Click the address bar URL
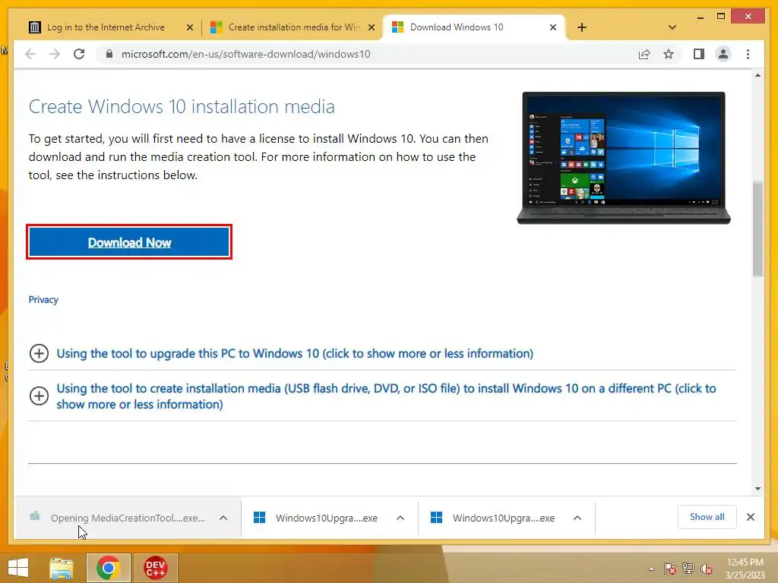 [x=245, y=54]
